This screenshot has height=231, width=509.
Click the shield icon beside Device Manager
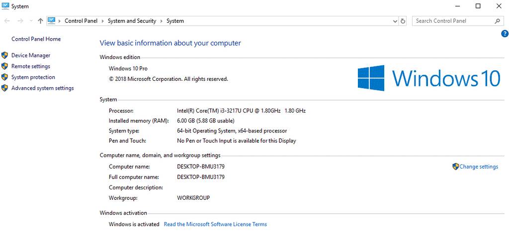click(x=4, y=56)
